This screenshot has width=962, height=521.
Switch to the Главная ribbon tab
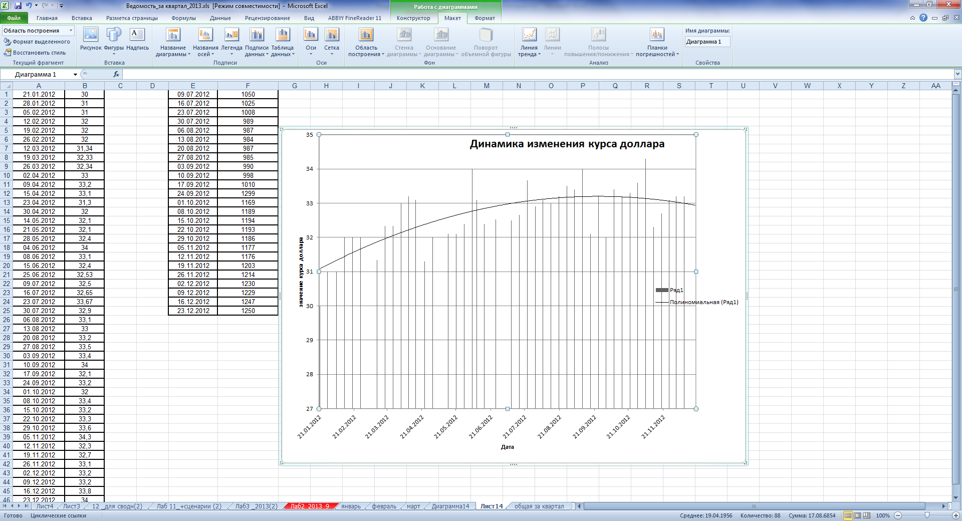point(47,18)
